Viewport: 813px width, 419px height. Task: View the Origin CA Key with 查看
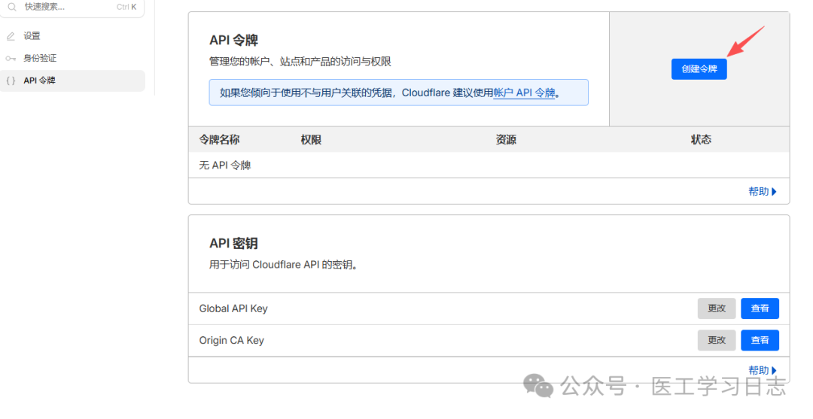(x=760, y=340)
